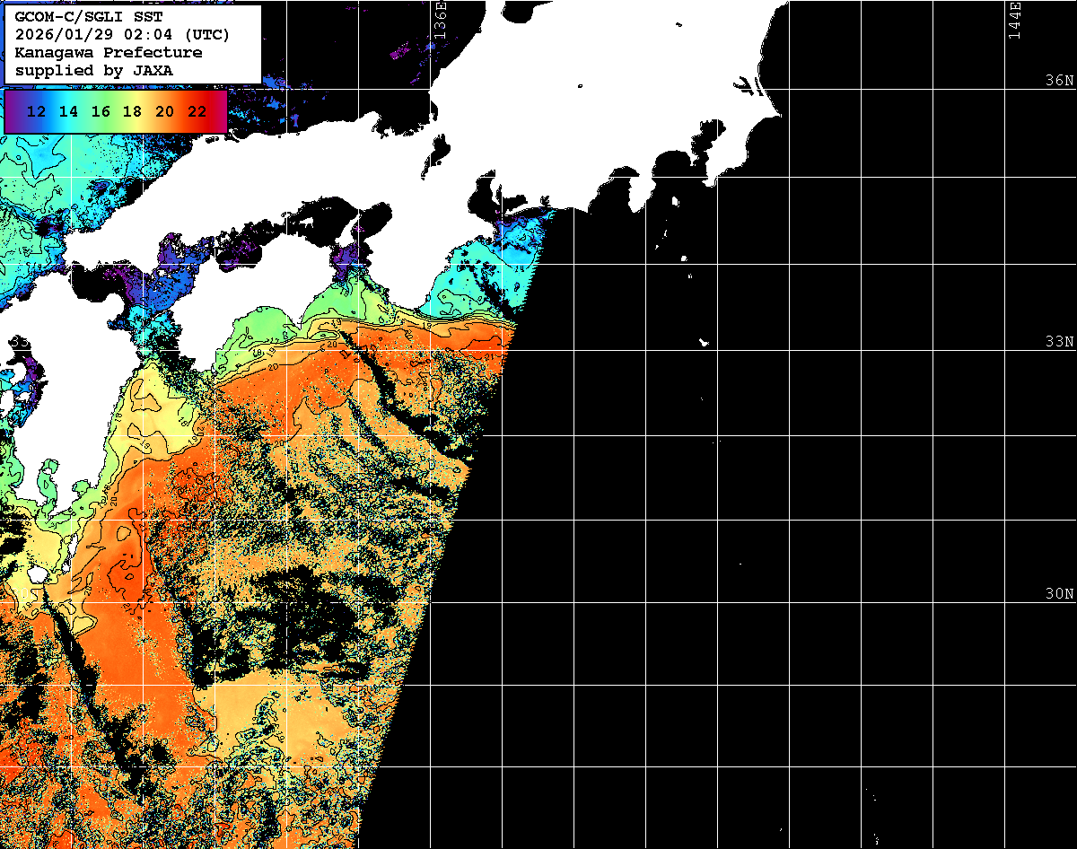Click the "supplied by JAXA" credit text
1077x849 pixels.
click(x=93, y=69)
